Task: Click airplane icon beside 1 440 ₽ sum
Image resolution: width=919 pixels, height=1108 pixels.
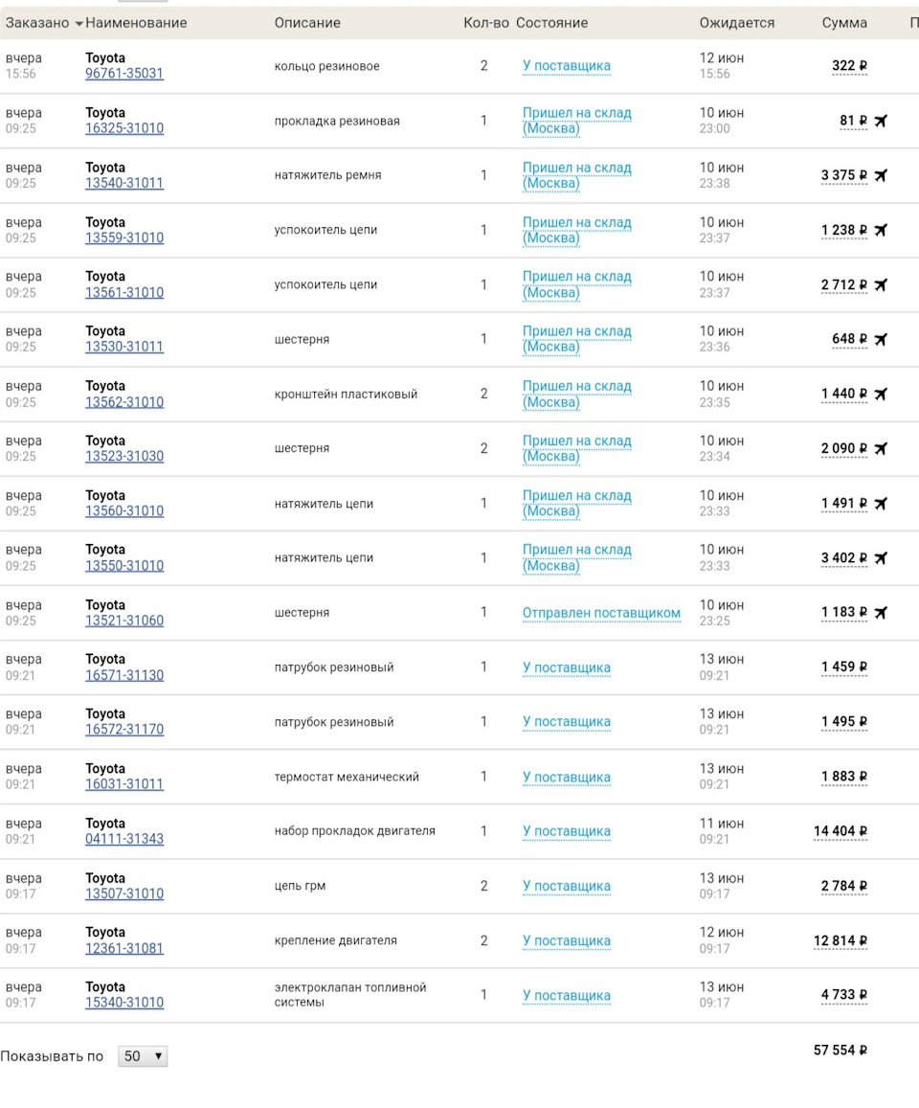Action: click(x=881, y=394)
